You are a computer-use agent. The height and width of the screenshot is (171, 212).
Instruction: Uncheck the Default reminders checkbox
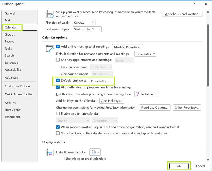58,81
